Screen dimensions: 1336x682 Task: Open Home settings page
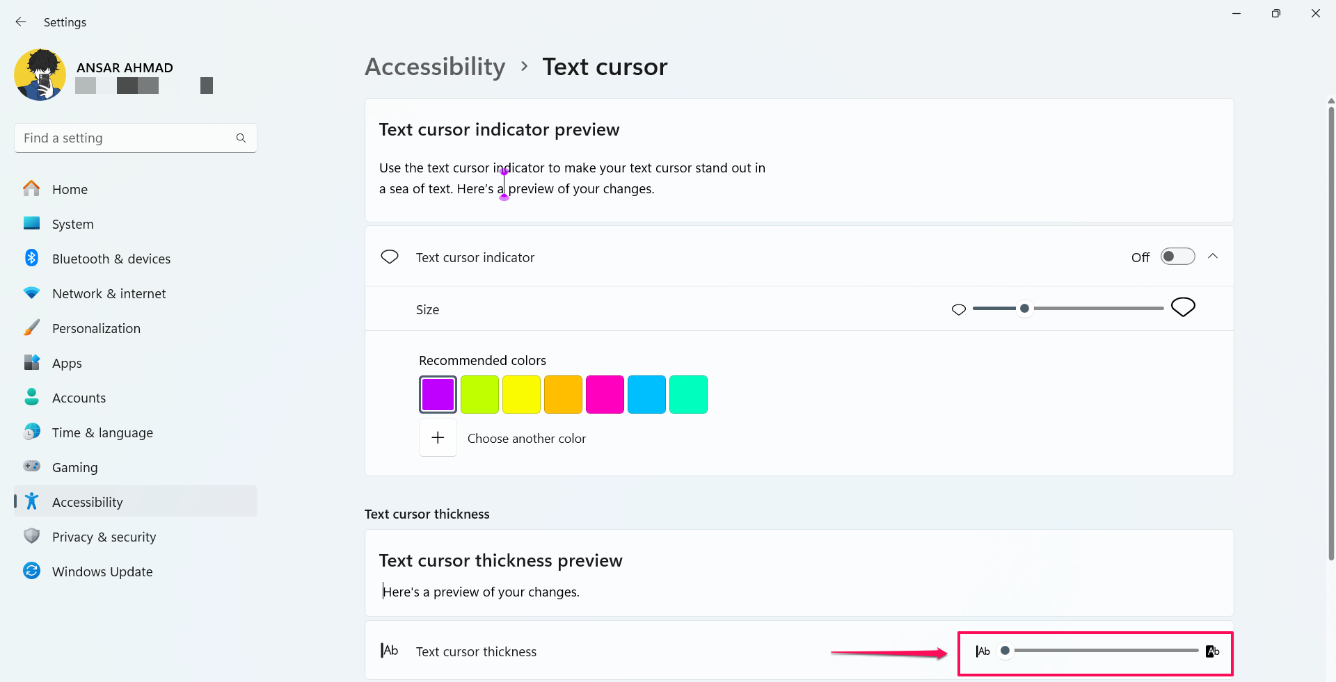[136, 189]
